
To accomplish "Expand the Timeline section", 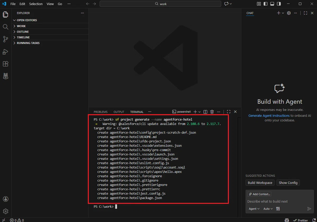I will 50,37.
